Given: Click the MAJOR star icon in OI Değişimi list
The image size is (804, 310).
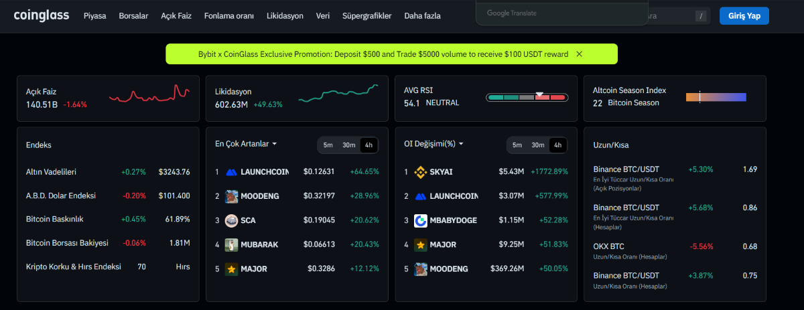Looking at the screenshot, I should pos(421,244).
